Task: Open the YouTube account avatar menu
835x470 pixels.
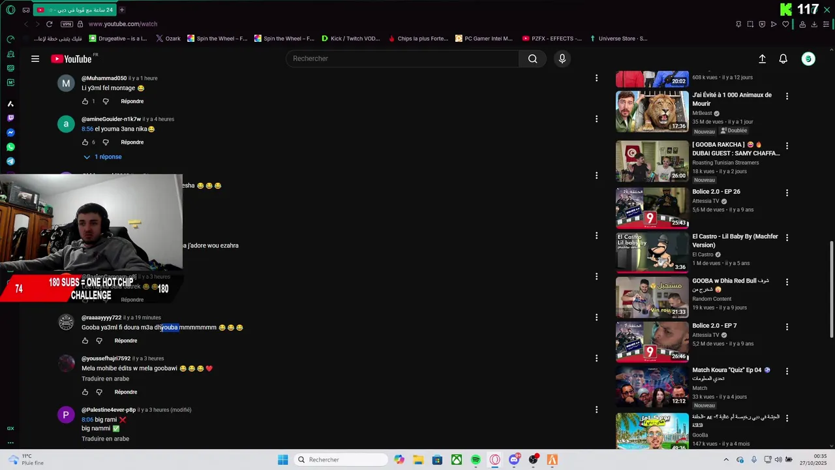Action: (808, 59)
